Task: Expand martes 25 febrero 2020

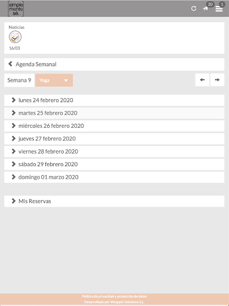Action: pos(114,113)
